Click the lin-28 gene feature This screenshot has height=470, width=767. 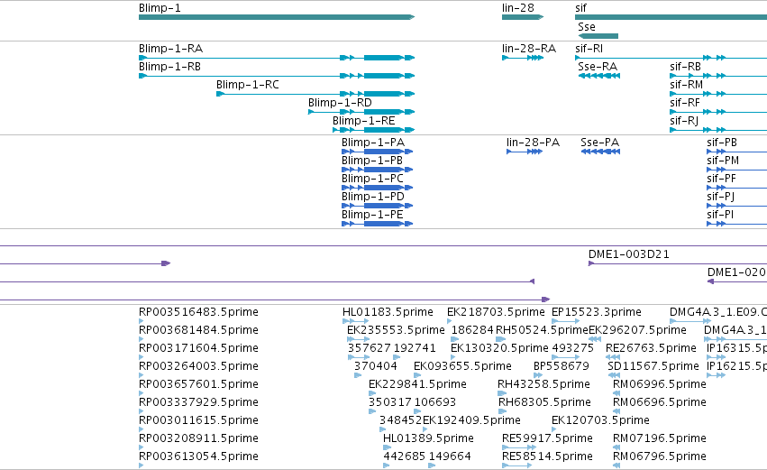tap(523, 17)
